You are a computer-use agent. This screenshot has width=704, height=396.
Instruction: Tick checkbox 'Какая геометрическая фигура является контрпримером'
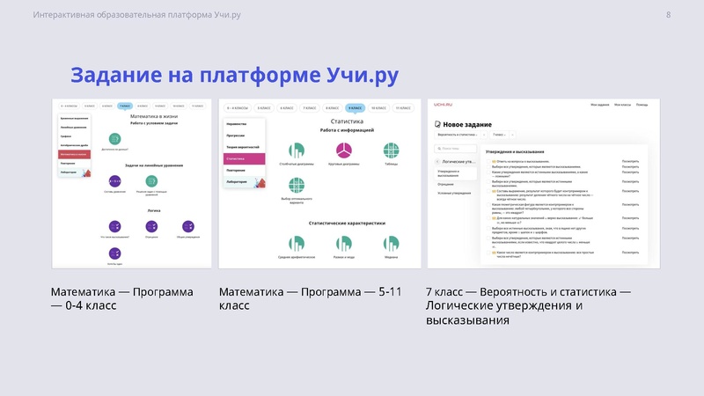[x=488, y=205]
